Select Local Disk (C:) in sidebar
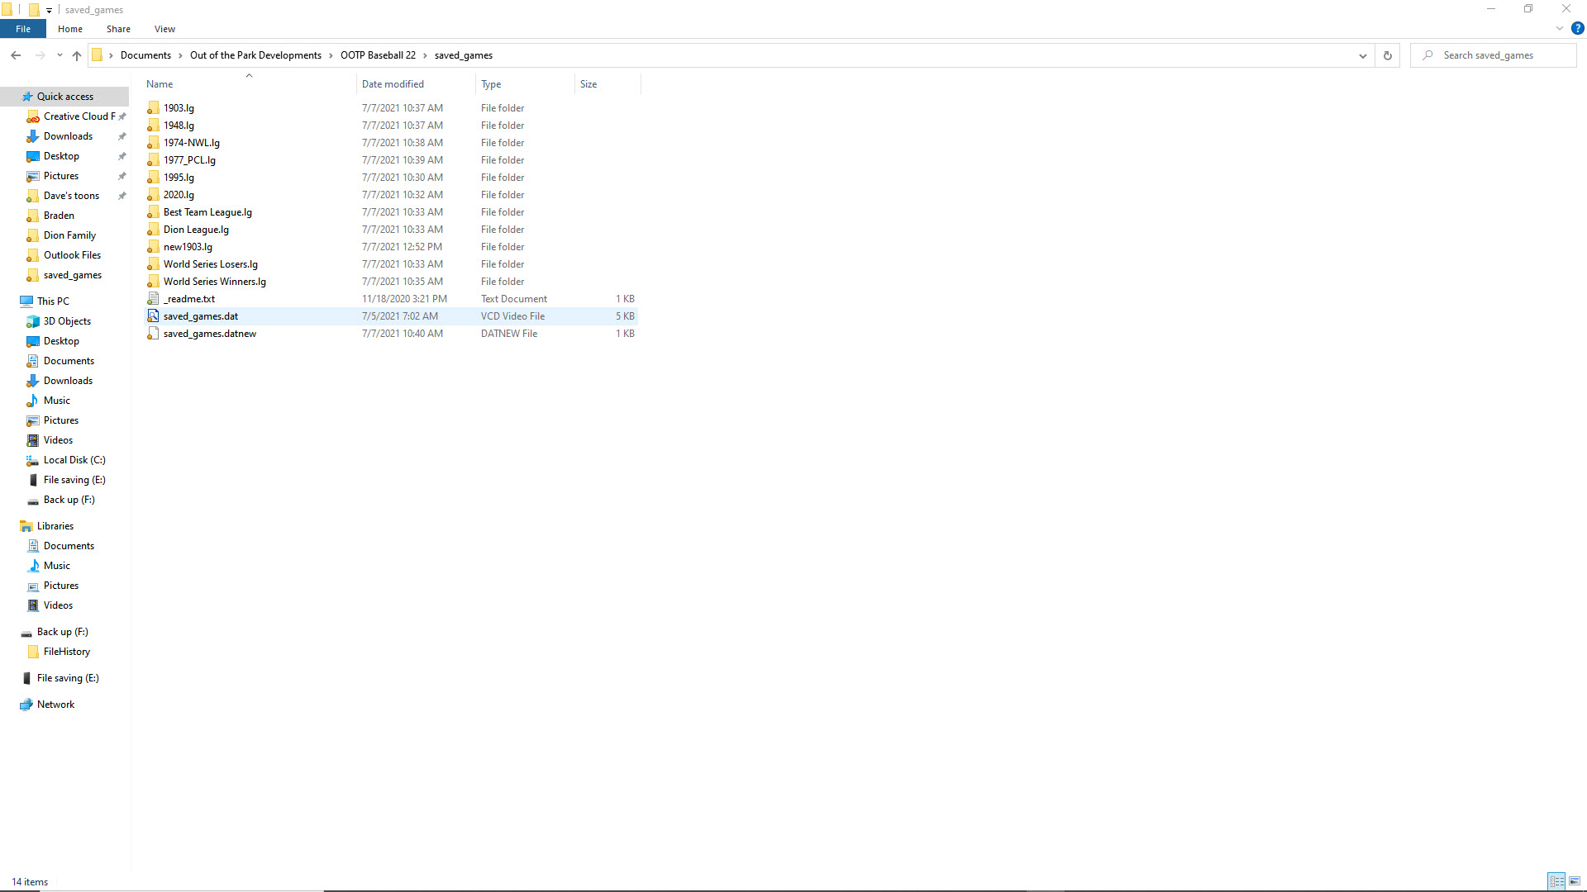Screen dimensions: 1587x892 pyautogui.click(x=74, y=460)
